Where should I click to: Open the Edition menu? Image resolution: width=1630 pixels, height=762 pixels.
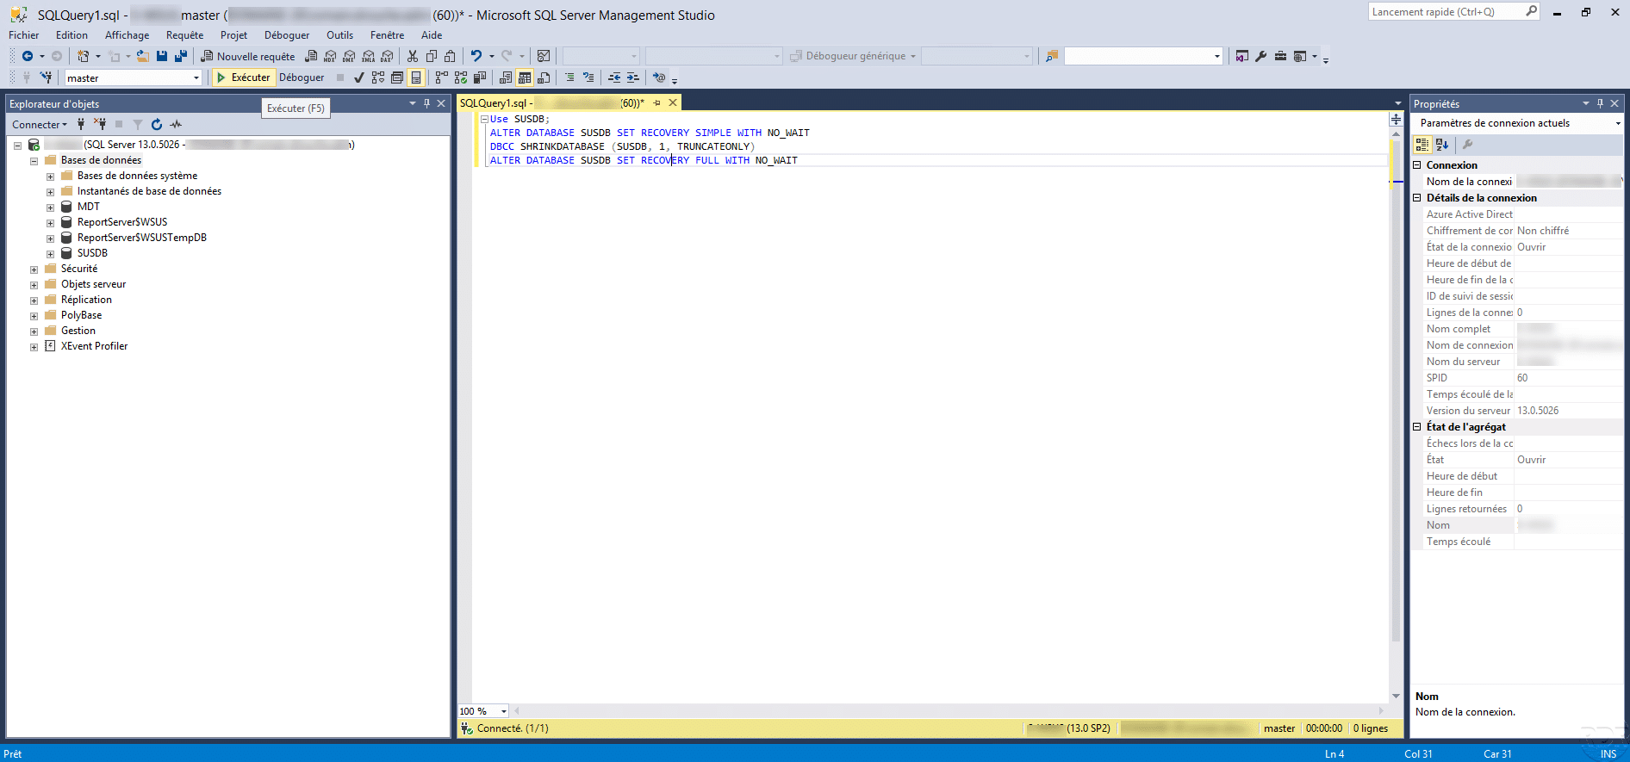(72, 35)
